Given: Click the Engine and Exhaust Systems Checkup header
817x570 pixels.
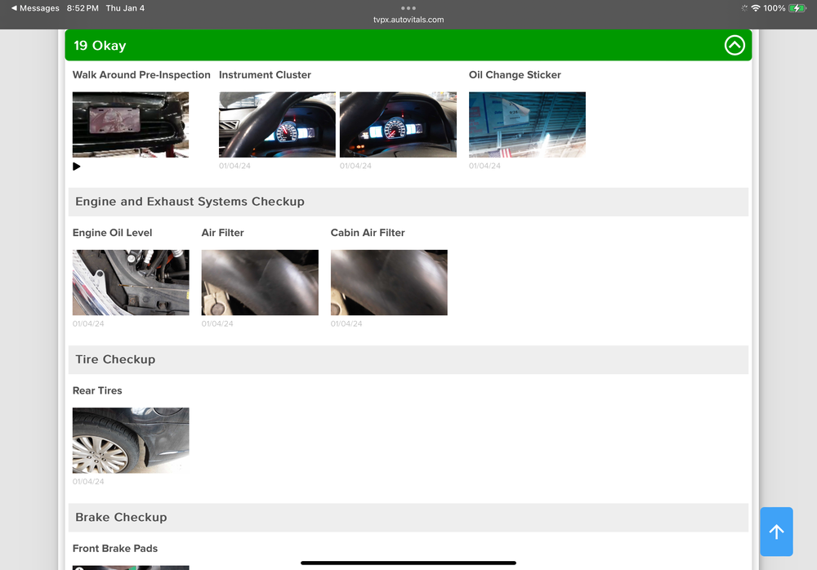Looking at the screenshot, I should tap(190, 202).
